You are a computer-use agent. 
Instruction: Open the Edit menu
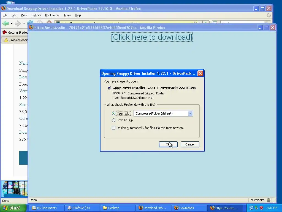[x=14, y=15]
